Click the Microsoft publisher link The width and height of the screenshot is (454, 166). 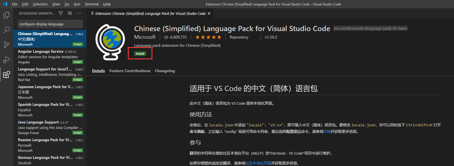coord(145,37)
